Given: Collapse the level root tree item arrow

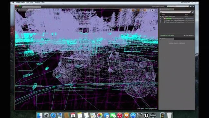Looking at the screenshot, I should click(162, 17).
